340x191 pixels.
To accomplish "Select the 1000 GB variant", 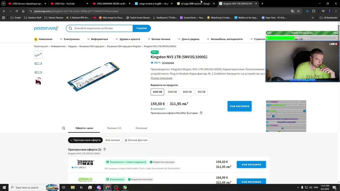I will [157, 92].
